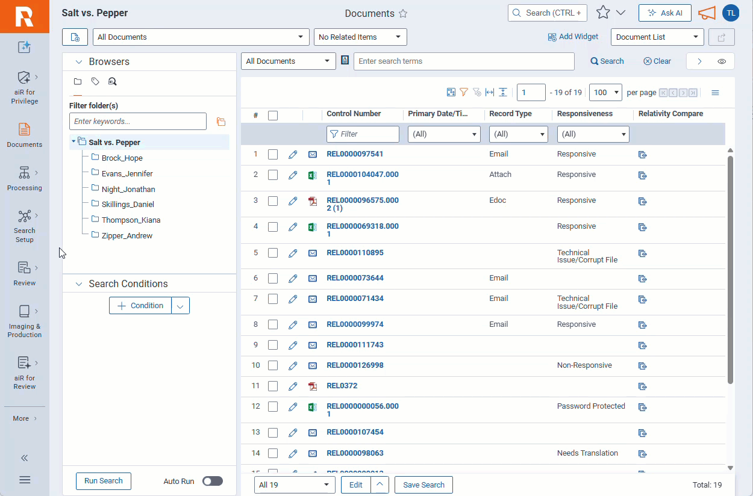This screenshot has height=496, width=753.
Task: Toggle the eye visibility icon
Action: tap(722, 61)
